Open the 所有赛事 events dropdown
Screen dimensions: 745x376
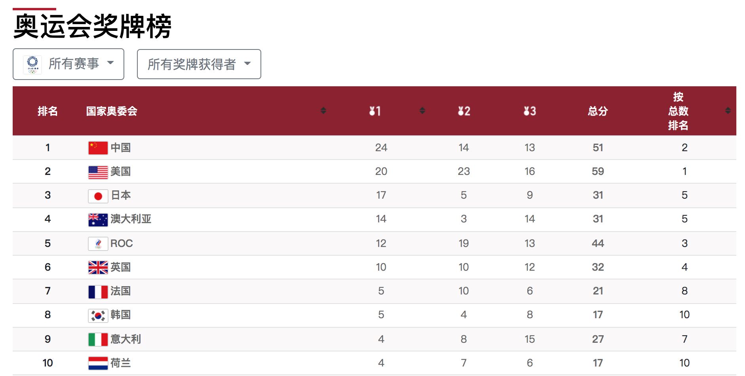tap(68, 64)
